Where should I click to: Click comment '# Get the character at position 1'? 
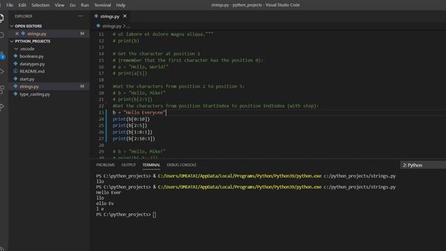tap(156, 54)
